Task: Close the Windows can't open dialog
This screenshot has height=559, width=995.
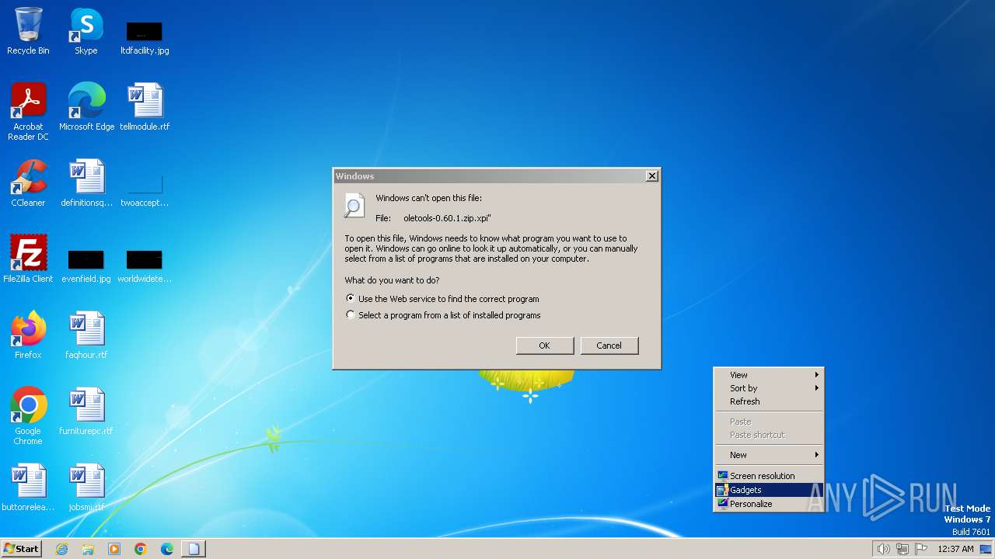Action: point(651,176)
